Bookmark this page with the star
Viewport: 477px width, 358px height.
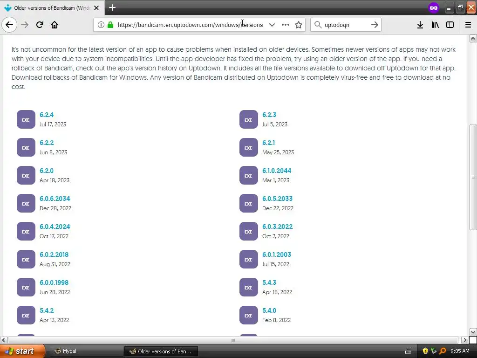click(299, 25)
